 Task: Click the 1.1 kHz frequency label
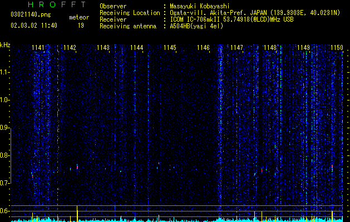[x=4, y=72]
